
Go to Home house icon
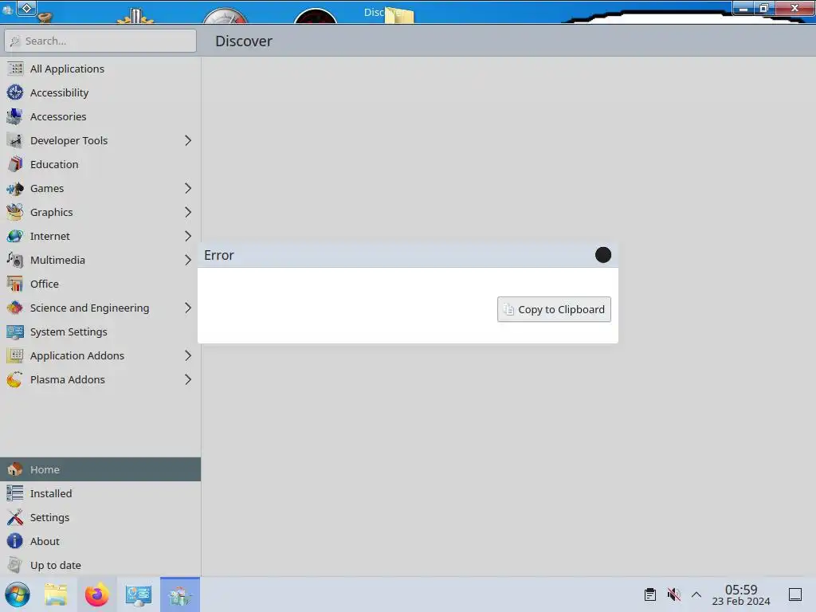[x=15, y=469]
